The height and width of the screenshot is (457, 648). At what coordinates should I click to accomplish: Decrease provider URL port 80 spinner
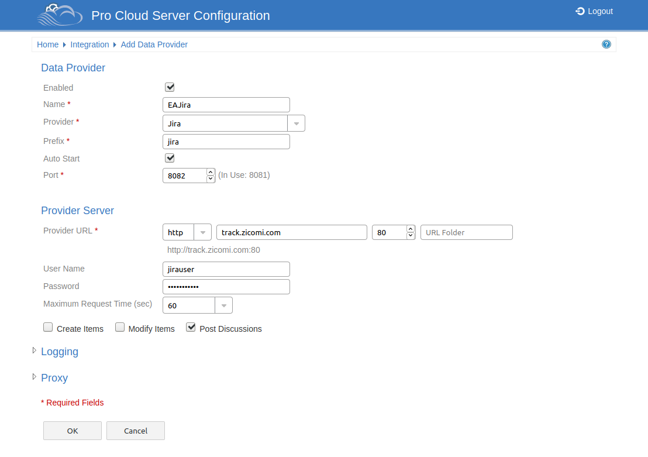[411, 235]
